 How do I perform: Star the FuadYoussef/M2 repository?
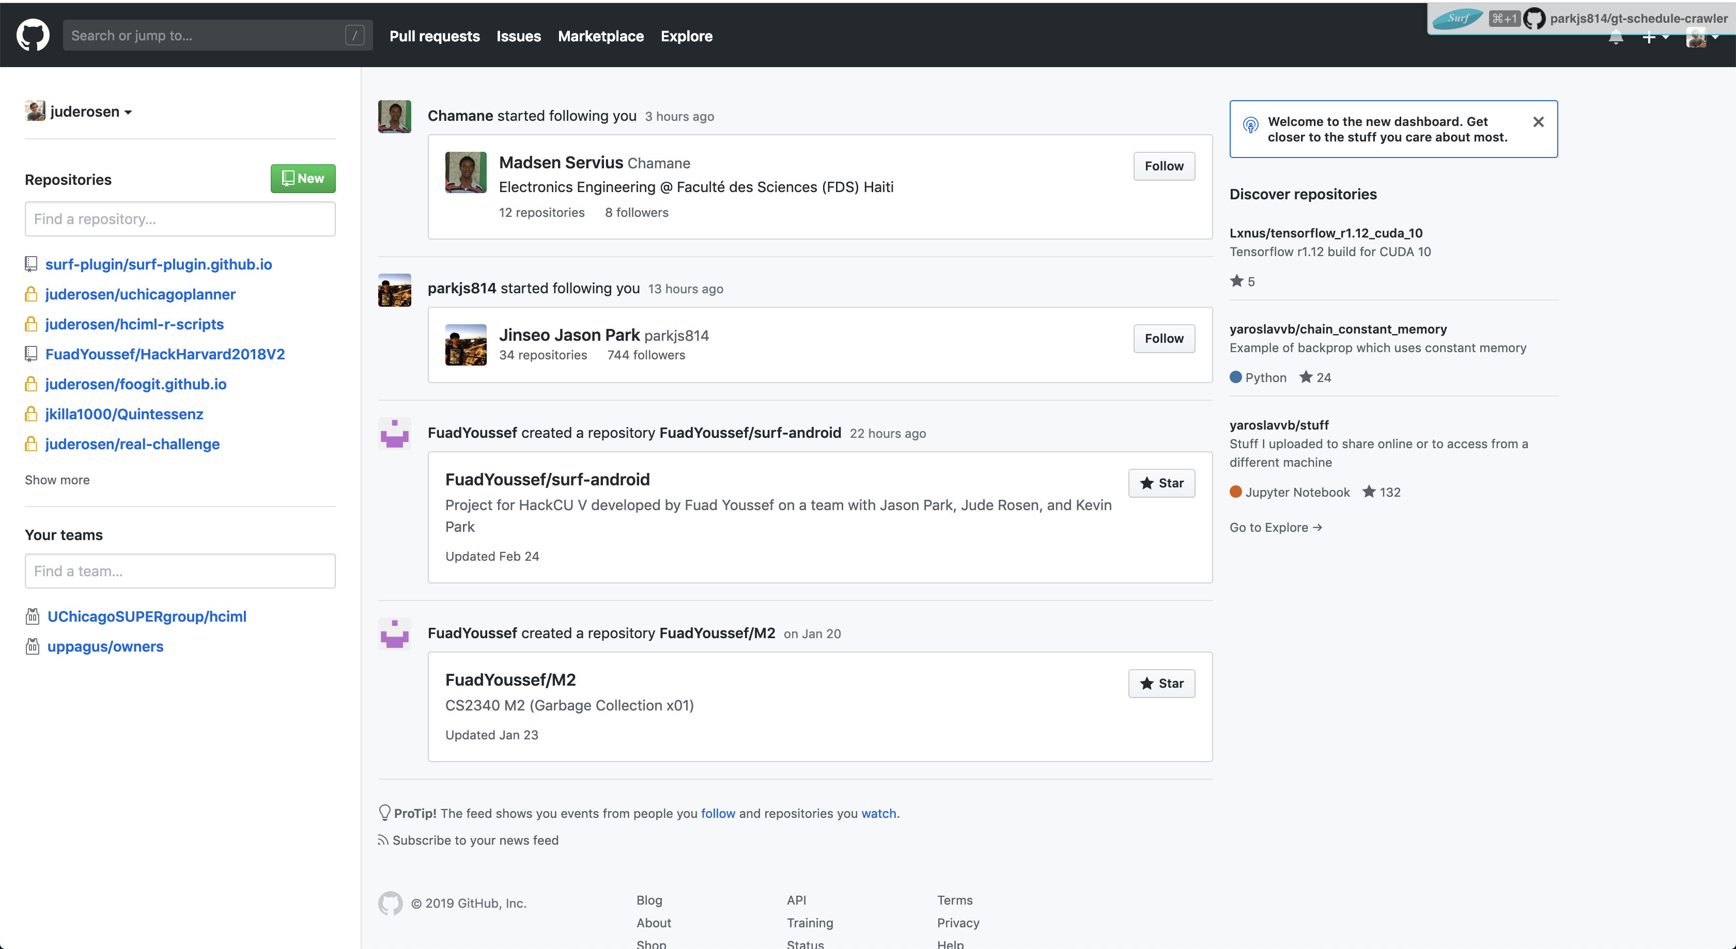pos(1161,684)
